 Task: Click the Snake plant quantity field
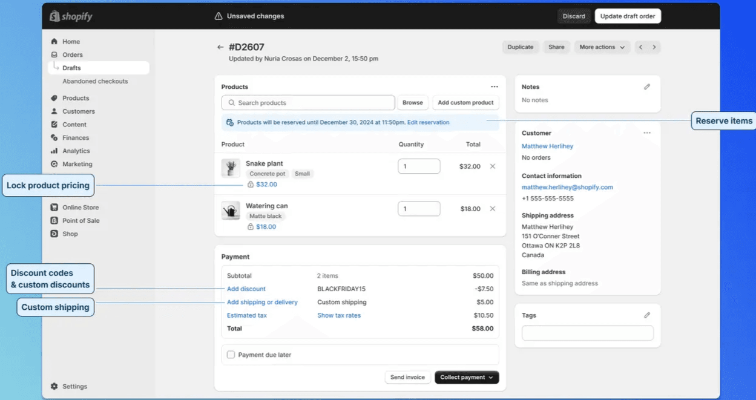[419, 166]
